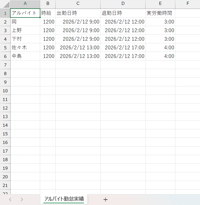Select column F header

click(187, 4)
